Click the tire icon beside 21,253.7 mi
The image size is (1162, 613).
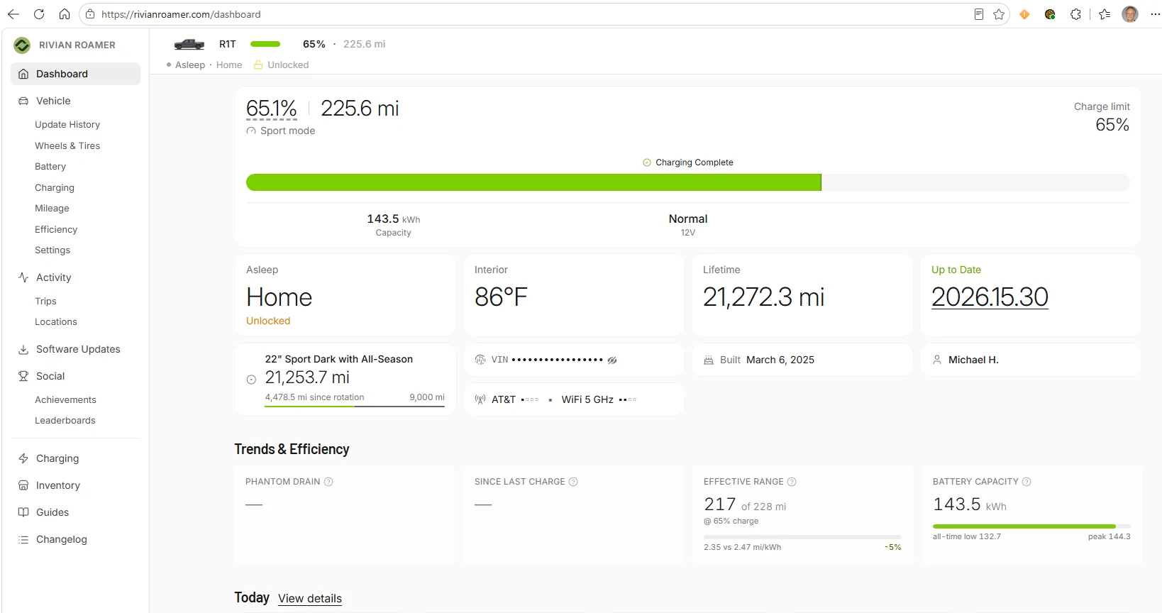coord(251,380)
